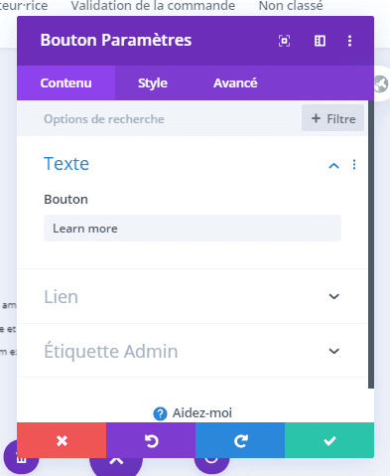The height and width of the screenshot is (476, 390).
Task: Open Non classé menu item
Action: (x=291, y=6)
